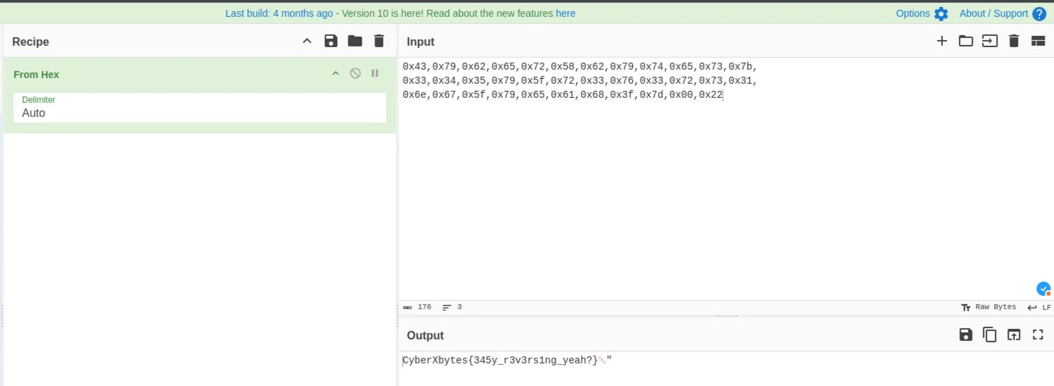This screenshot has width=1054, height=386.
Task: Maximise the output pane
Action: tap(1038, 335)
